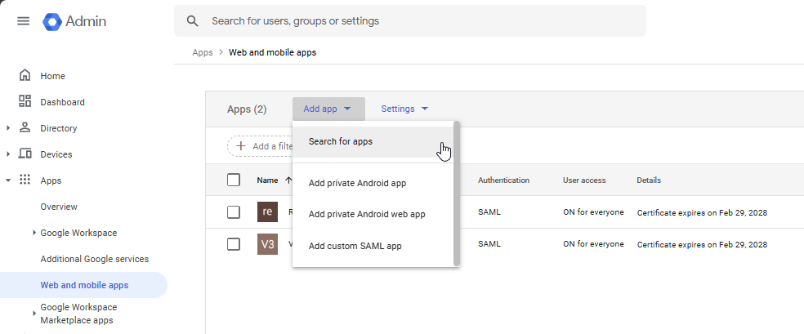804x334 pixels.
Task: Focus the search users, groups or settings field
Action: [x=410, y=21]
